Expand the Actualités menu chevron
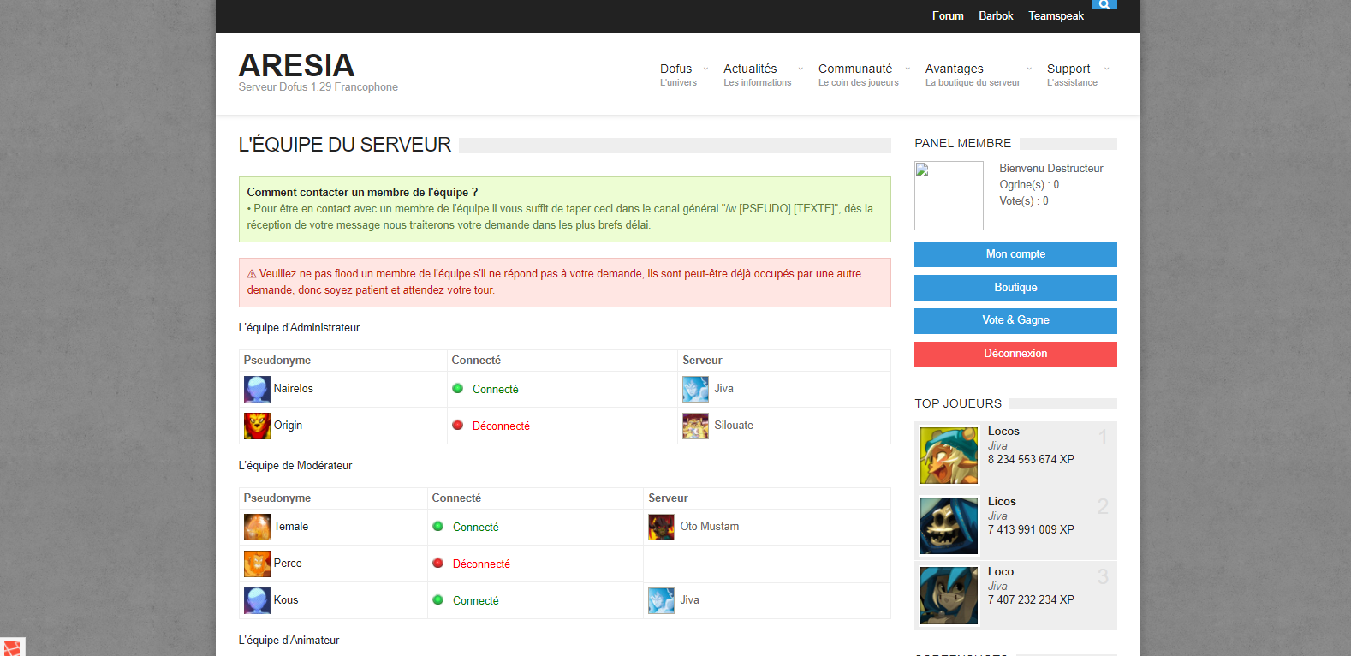 tap(800, 69)
